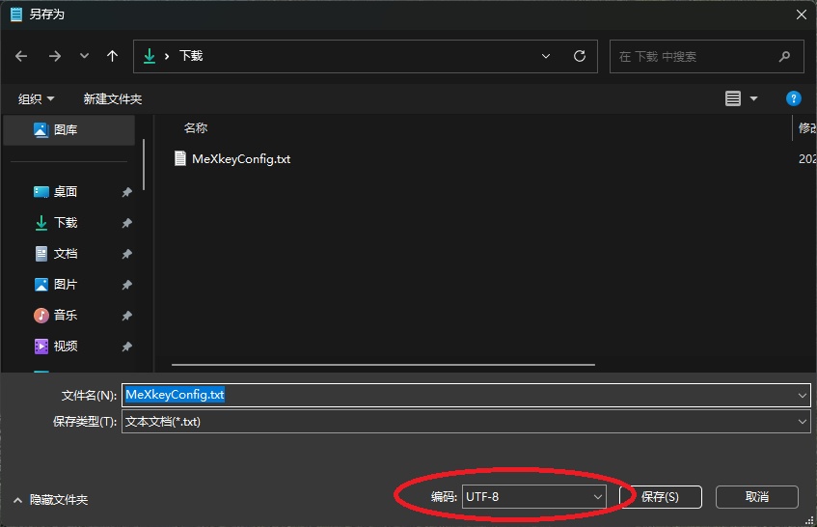Open Gallery (图库) in sidebar
This screenshot has width=817, height=527.
pos(65,129)
